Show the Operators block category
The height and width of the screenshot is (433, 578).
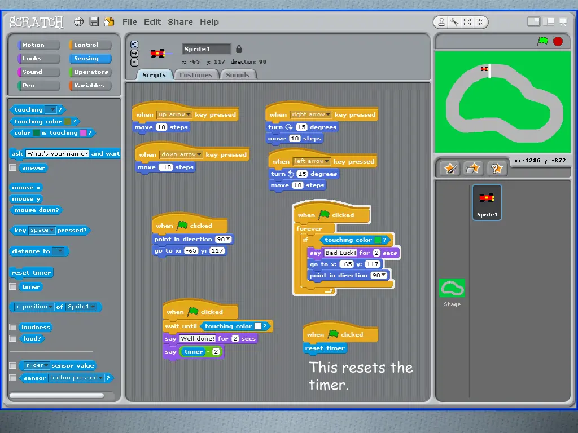point(90,72)
